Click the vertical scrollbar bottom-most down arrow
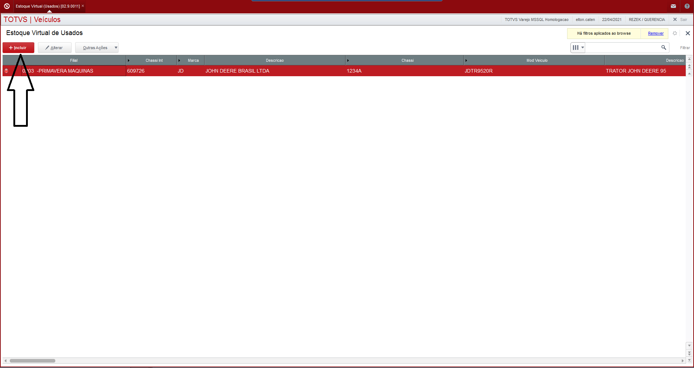This screenshot has width=694, height=368. pyautogui.click(x=689, y=360)
